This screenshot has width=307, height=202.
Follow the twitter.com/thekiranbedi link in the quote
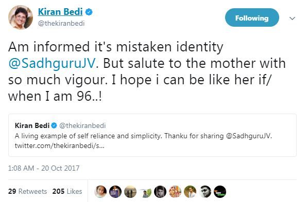point(60,145)
